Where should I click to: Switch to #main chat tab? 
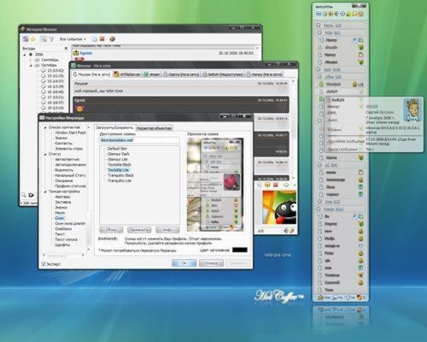[152, 74]
